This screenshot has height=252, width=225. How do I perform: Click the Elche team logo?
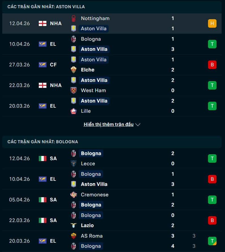pyautogui.click(x=74, y=70)
